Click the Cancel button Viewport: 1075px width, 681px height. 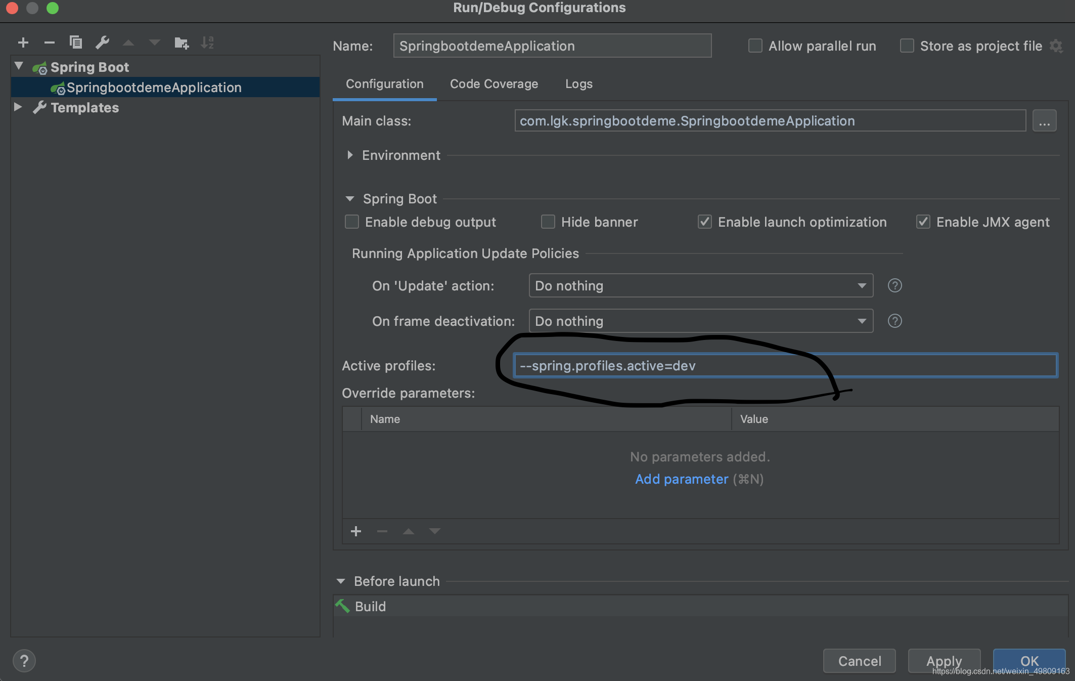(x=860, y=661)
